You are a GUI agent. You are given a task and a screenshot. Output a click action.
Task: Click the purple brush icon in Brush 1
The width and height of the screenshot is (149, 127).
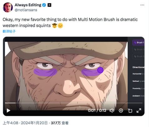(x=135, y=43)
